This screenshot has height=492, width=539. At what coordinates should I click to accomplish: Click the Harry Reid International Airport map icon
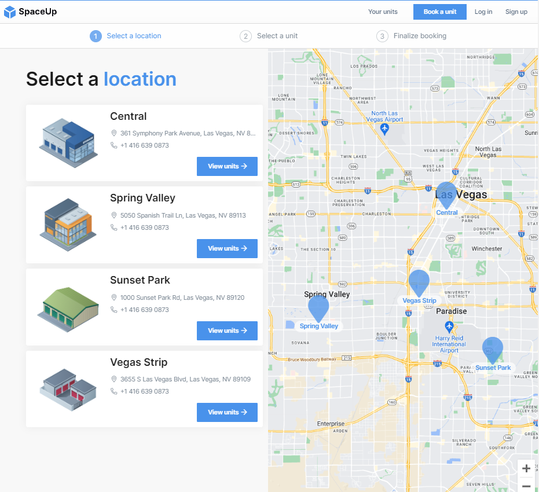click(449, 326)
